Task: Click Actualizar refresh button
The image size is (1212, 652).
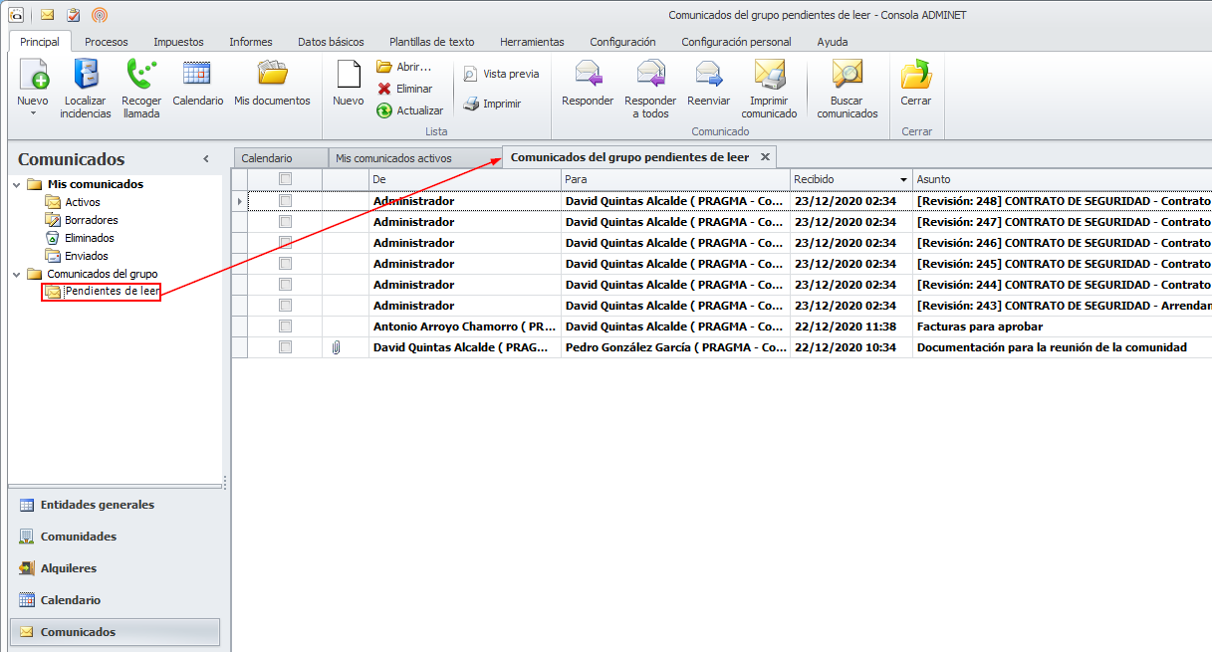Action: point(409,110)
